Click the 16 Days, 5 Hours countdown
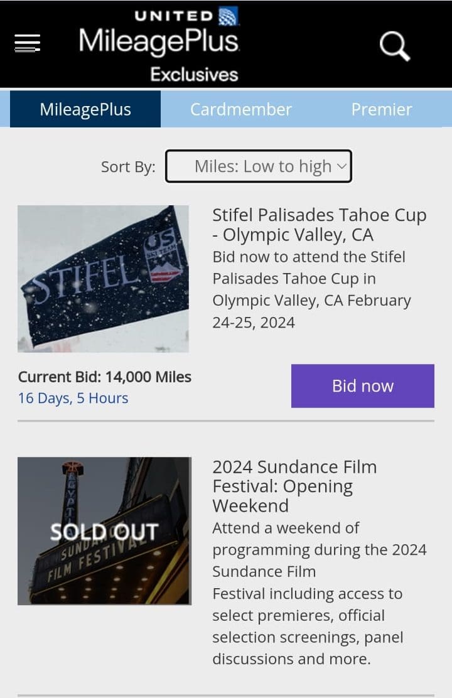The height and width of the screenshot is (698, 452). coord(73,398)
